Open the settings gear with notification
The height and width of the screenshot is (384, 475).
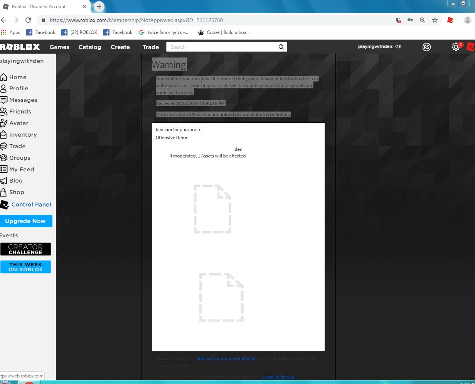pos(456,47)
